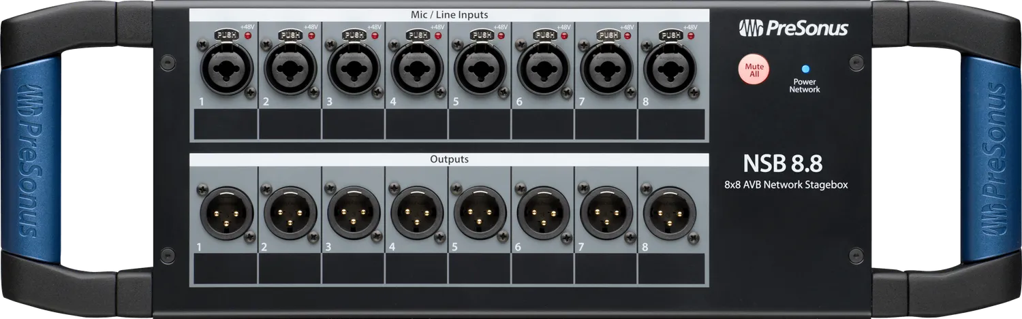Click the PUSH release tab on input 1
The height and width of the screenshot is (319, 1022).
click(227, 35)
